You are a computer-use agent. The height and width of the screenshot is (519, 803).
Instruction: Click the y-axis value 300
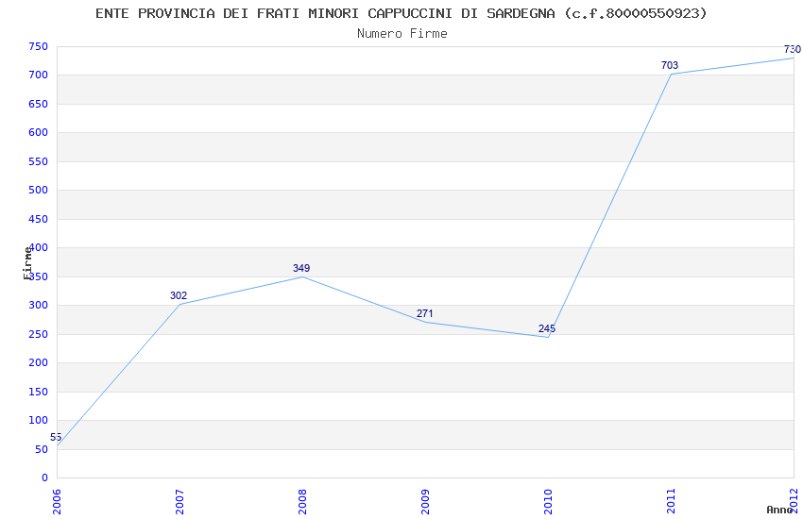click(x=39, y=305)
